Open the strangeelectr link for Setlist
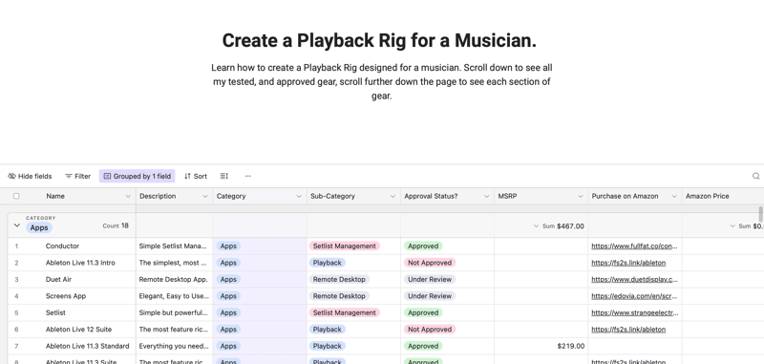The height and width of the screenshot is (364, 764). coord(634,312)
